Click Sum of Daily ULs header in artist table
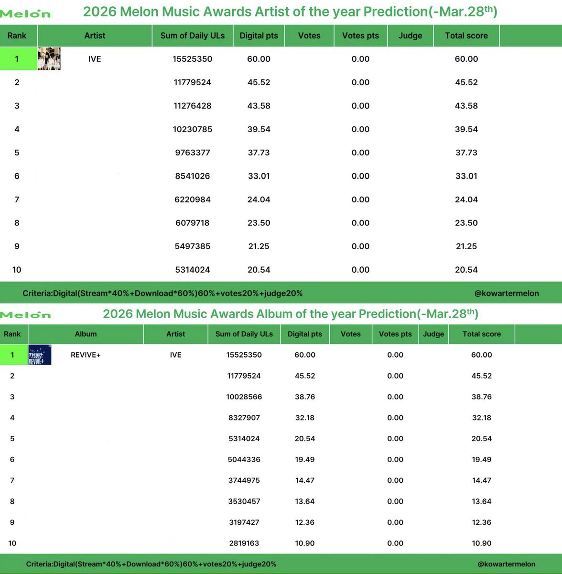The width and height of the screenshot is (562, 574). click(x=193, y=35)
